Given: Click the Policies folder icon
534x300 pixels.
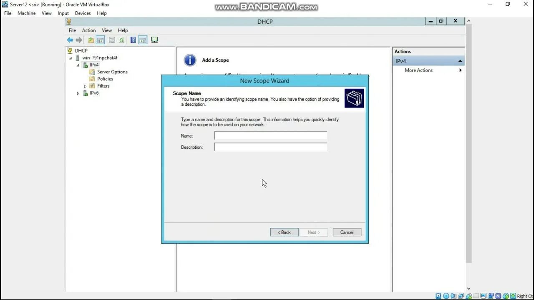Looking at the screenshot, I should coord(92,79).
